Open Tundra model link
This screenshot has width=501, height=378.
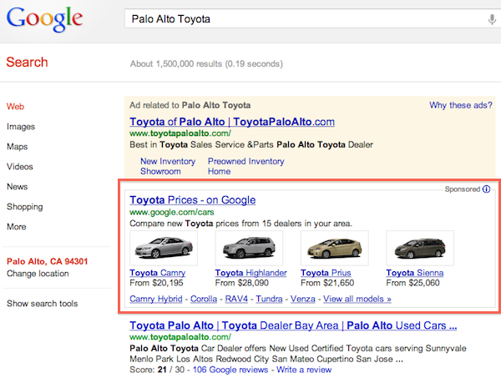pyautogui.click(x=269, y=299)
